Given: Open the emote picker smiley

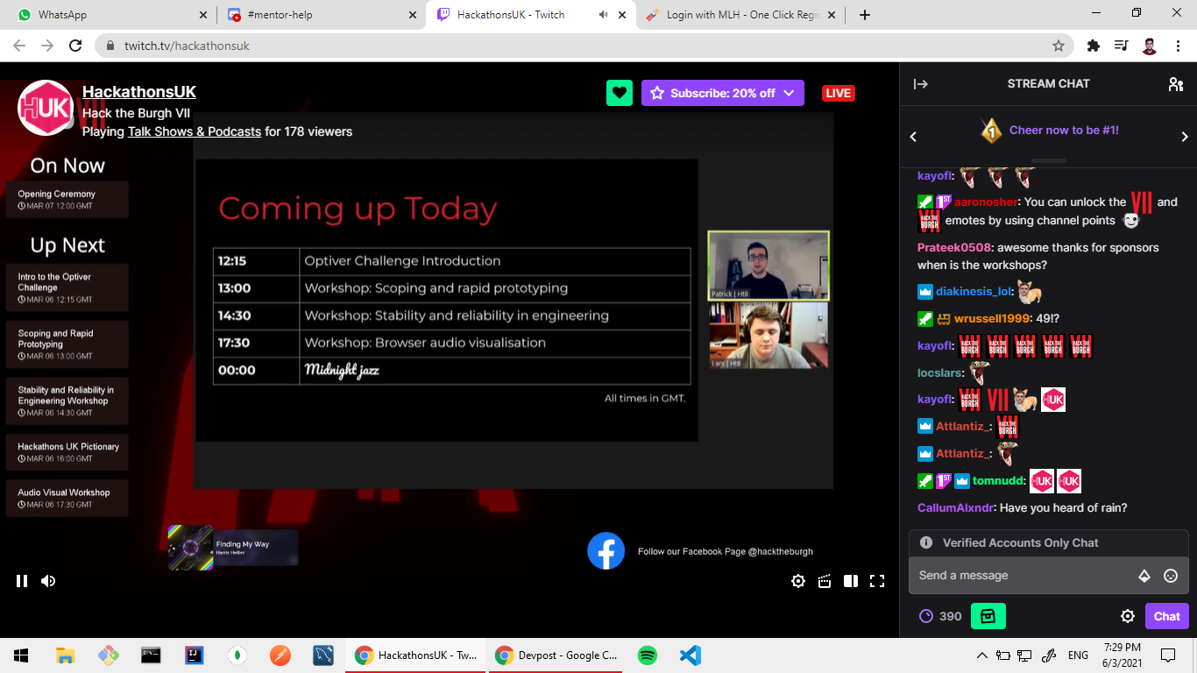Looking at the screenshot, I should (1171, 576).
